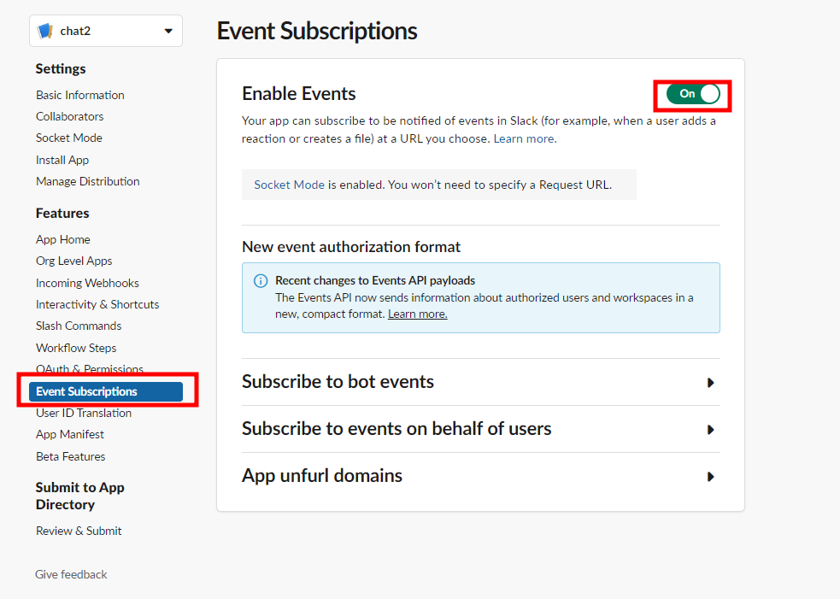Go to Interactivity & Shortcuts

97,304
